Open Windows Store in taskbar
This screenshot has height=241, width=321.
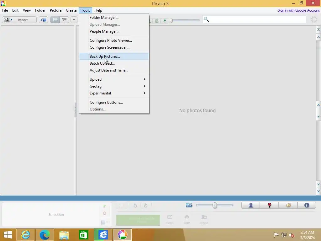[x=83, y=235]
